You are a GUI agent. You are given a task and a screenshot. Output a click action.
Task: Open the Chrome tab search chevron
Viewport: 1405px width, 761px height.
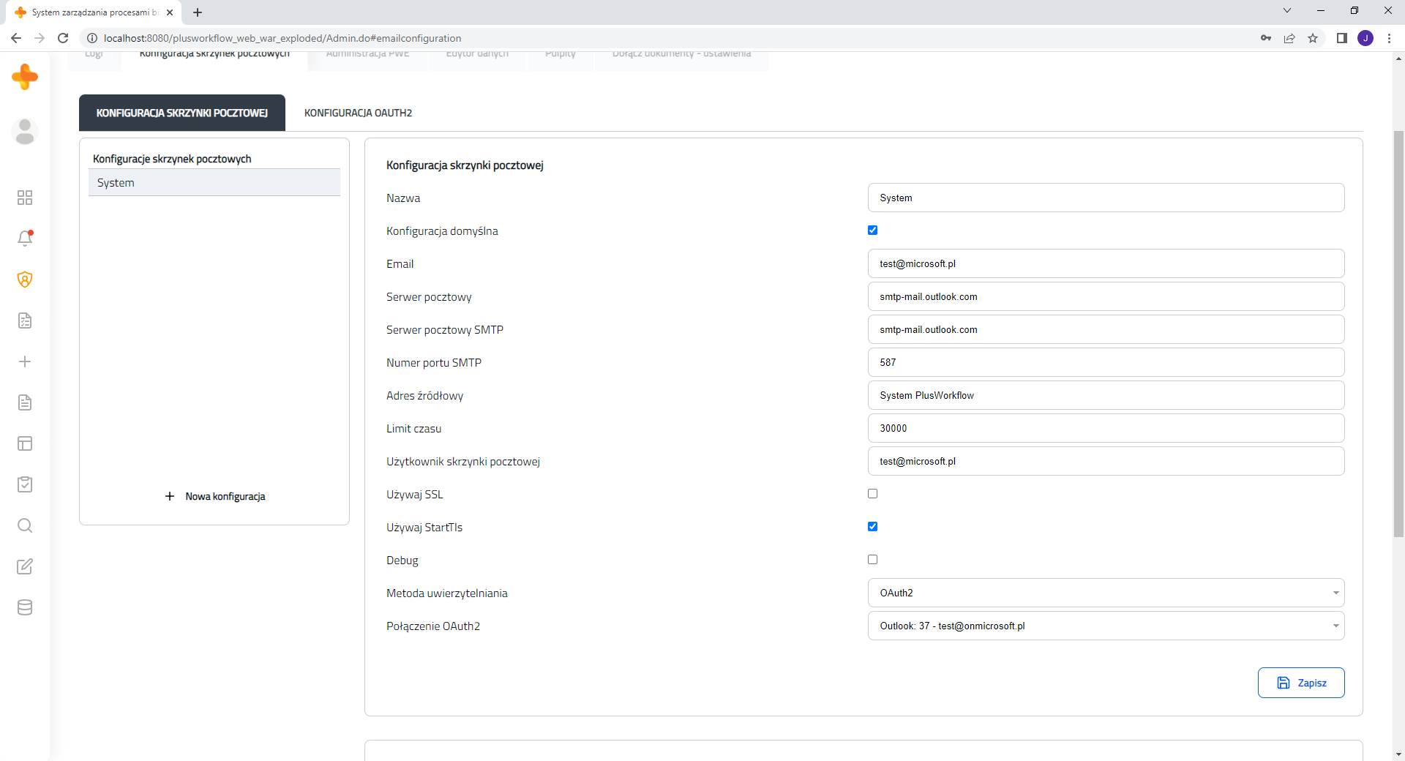pos(1287,11)
